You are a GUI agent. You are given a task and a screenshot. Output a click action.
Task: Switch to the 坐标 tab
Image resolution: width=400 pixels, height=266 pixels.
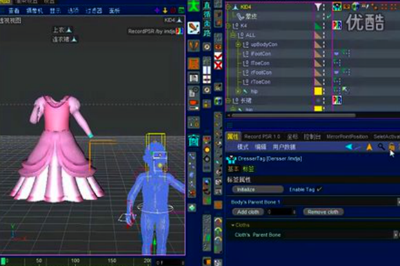click(292, 137)
